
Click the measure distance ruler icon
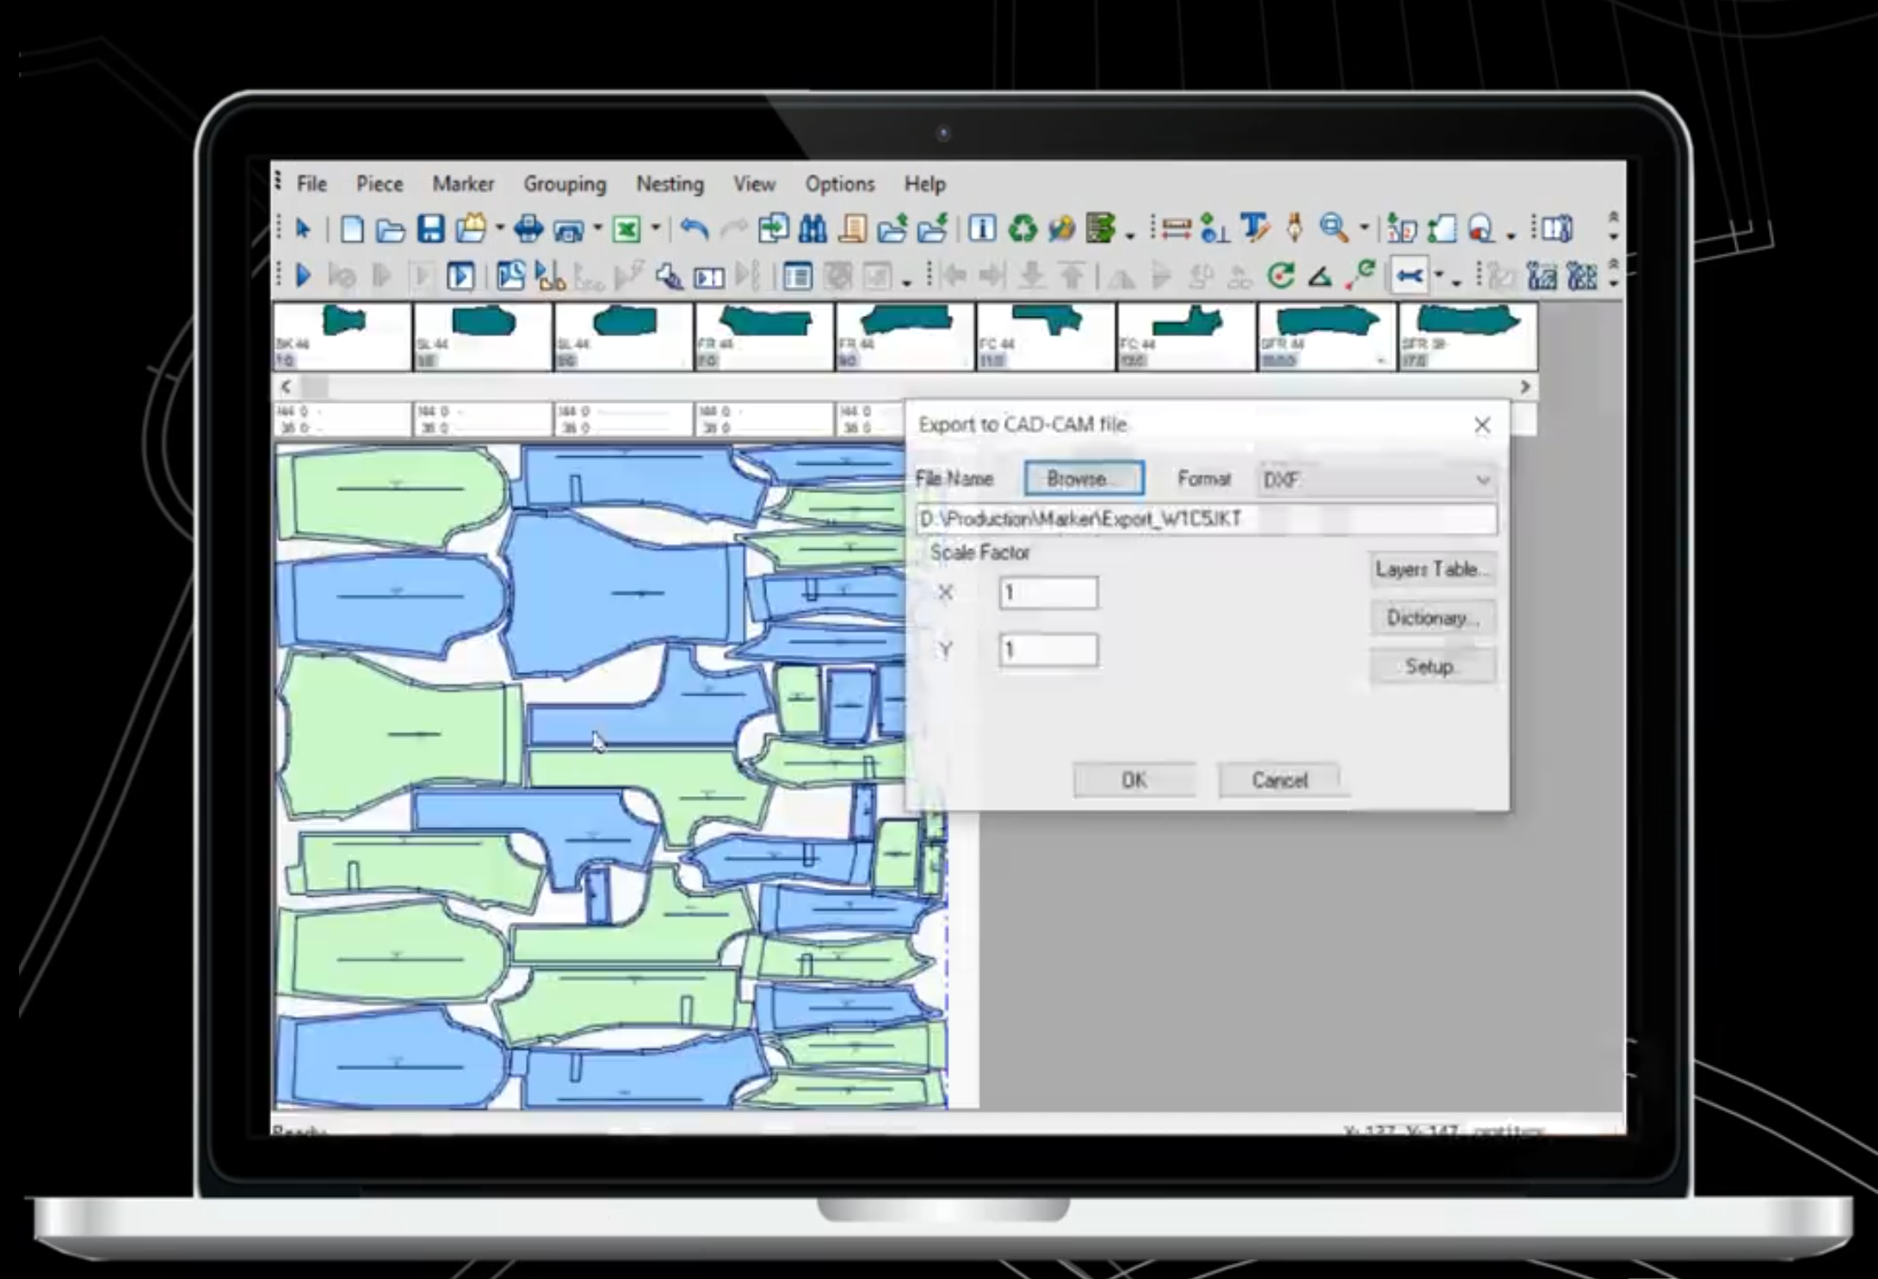click(x=1175, y=229)
